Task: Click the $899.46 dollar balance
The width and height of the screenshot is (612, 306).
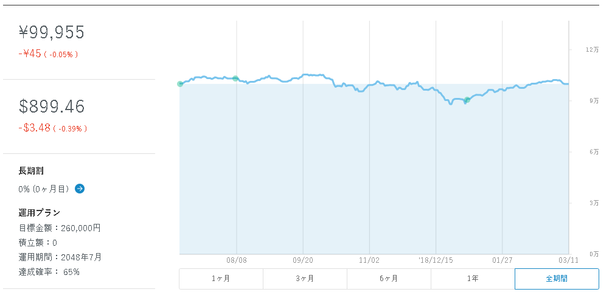Action: [x=52, y=106]
